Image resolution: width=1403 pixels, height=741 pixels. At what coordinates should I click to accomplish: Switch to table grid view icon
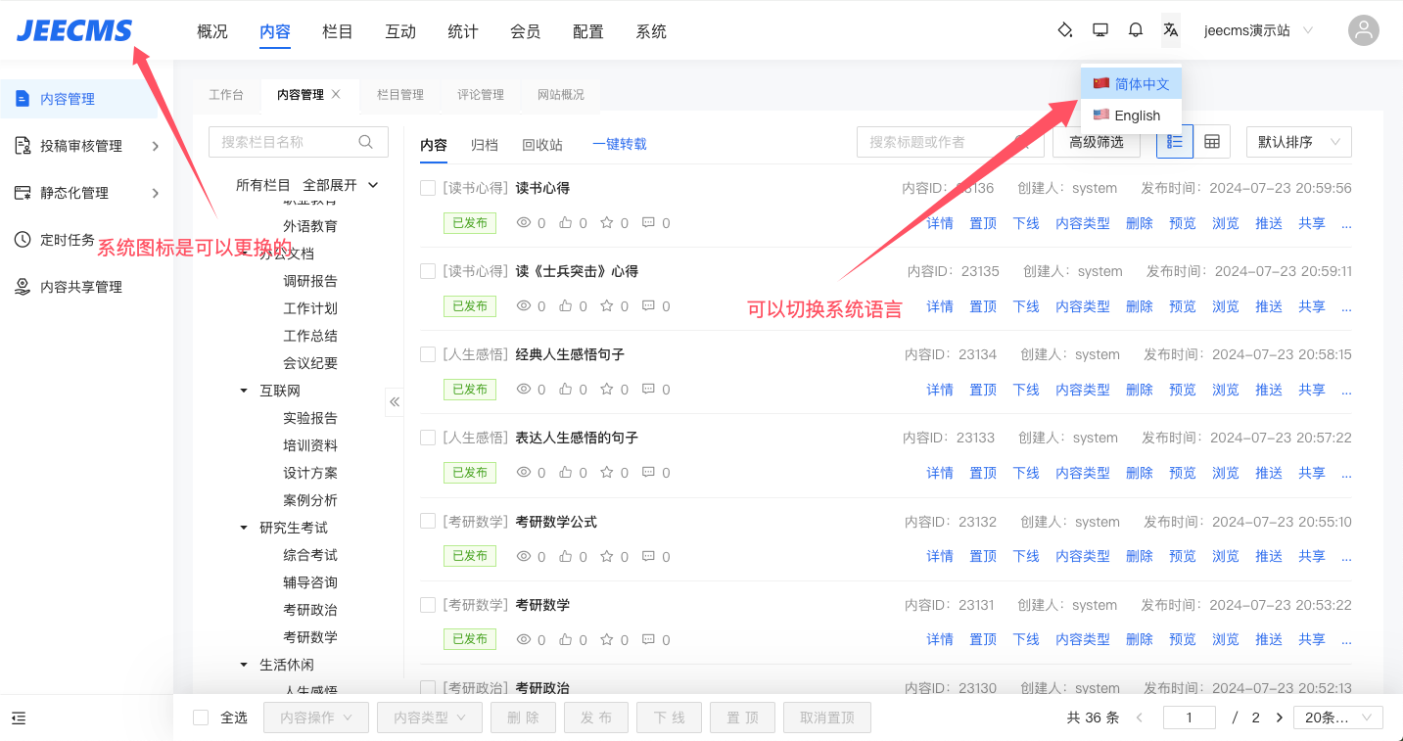click(x=1212, y=141)
